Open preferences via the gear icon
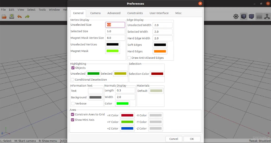 [236, 17]
